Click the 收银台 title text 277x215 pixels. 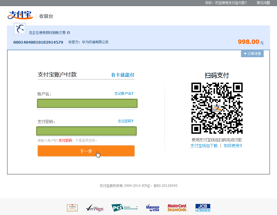[x=46, y=16]
